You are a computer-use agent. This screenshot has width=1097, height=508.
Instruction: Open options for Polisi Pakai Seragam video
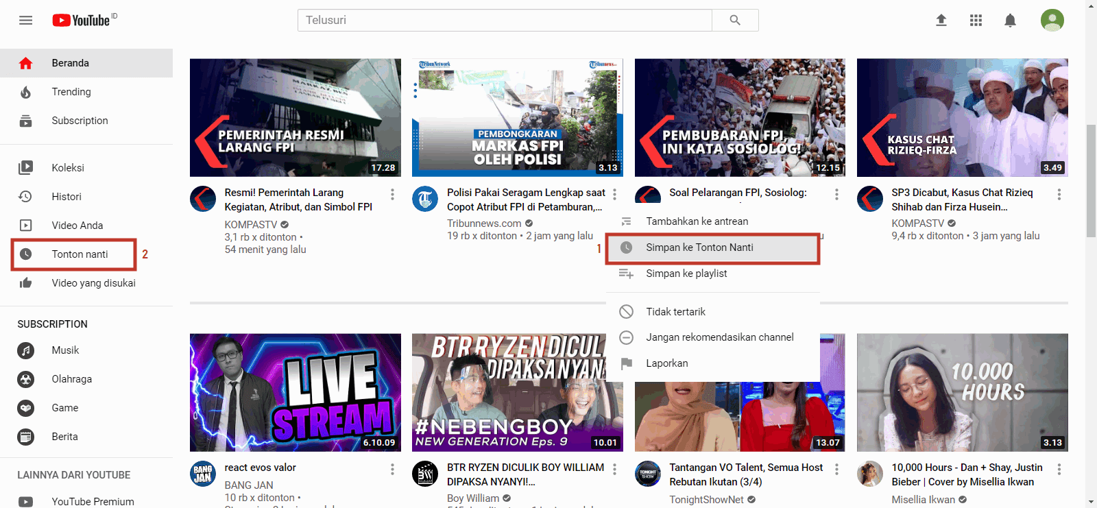(615, 194)
